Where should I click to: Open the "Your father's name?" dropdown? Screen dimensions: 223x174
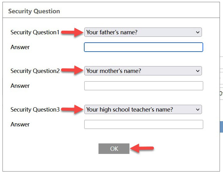click(x=142, y=32)
